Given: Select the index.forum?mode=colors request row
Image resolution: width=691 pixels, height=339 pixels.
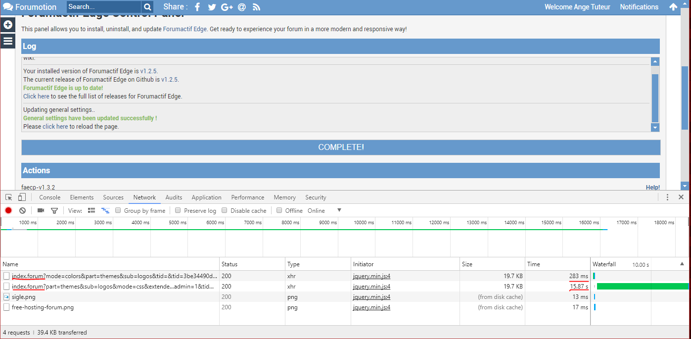Looking at the screenshot, I should point(295,276).
